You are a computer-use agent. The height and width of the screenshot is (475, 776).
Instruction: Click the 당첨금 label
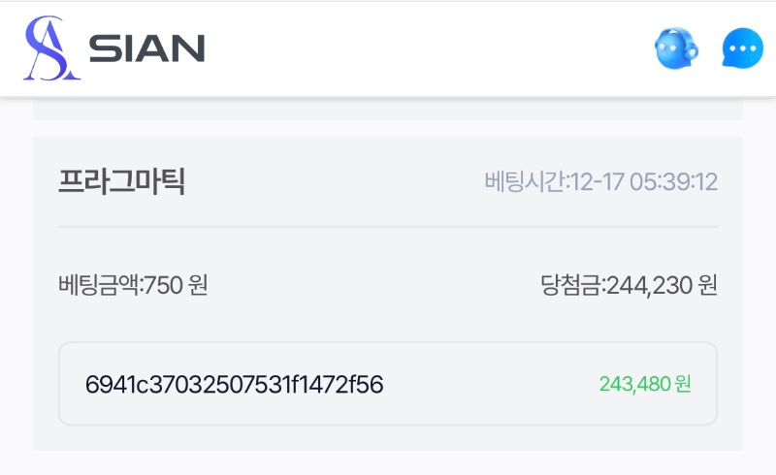[x=571, y=286]
